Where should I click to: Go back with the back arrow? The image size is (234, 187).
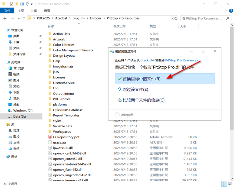(5, 18)
